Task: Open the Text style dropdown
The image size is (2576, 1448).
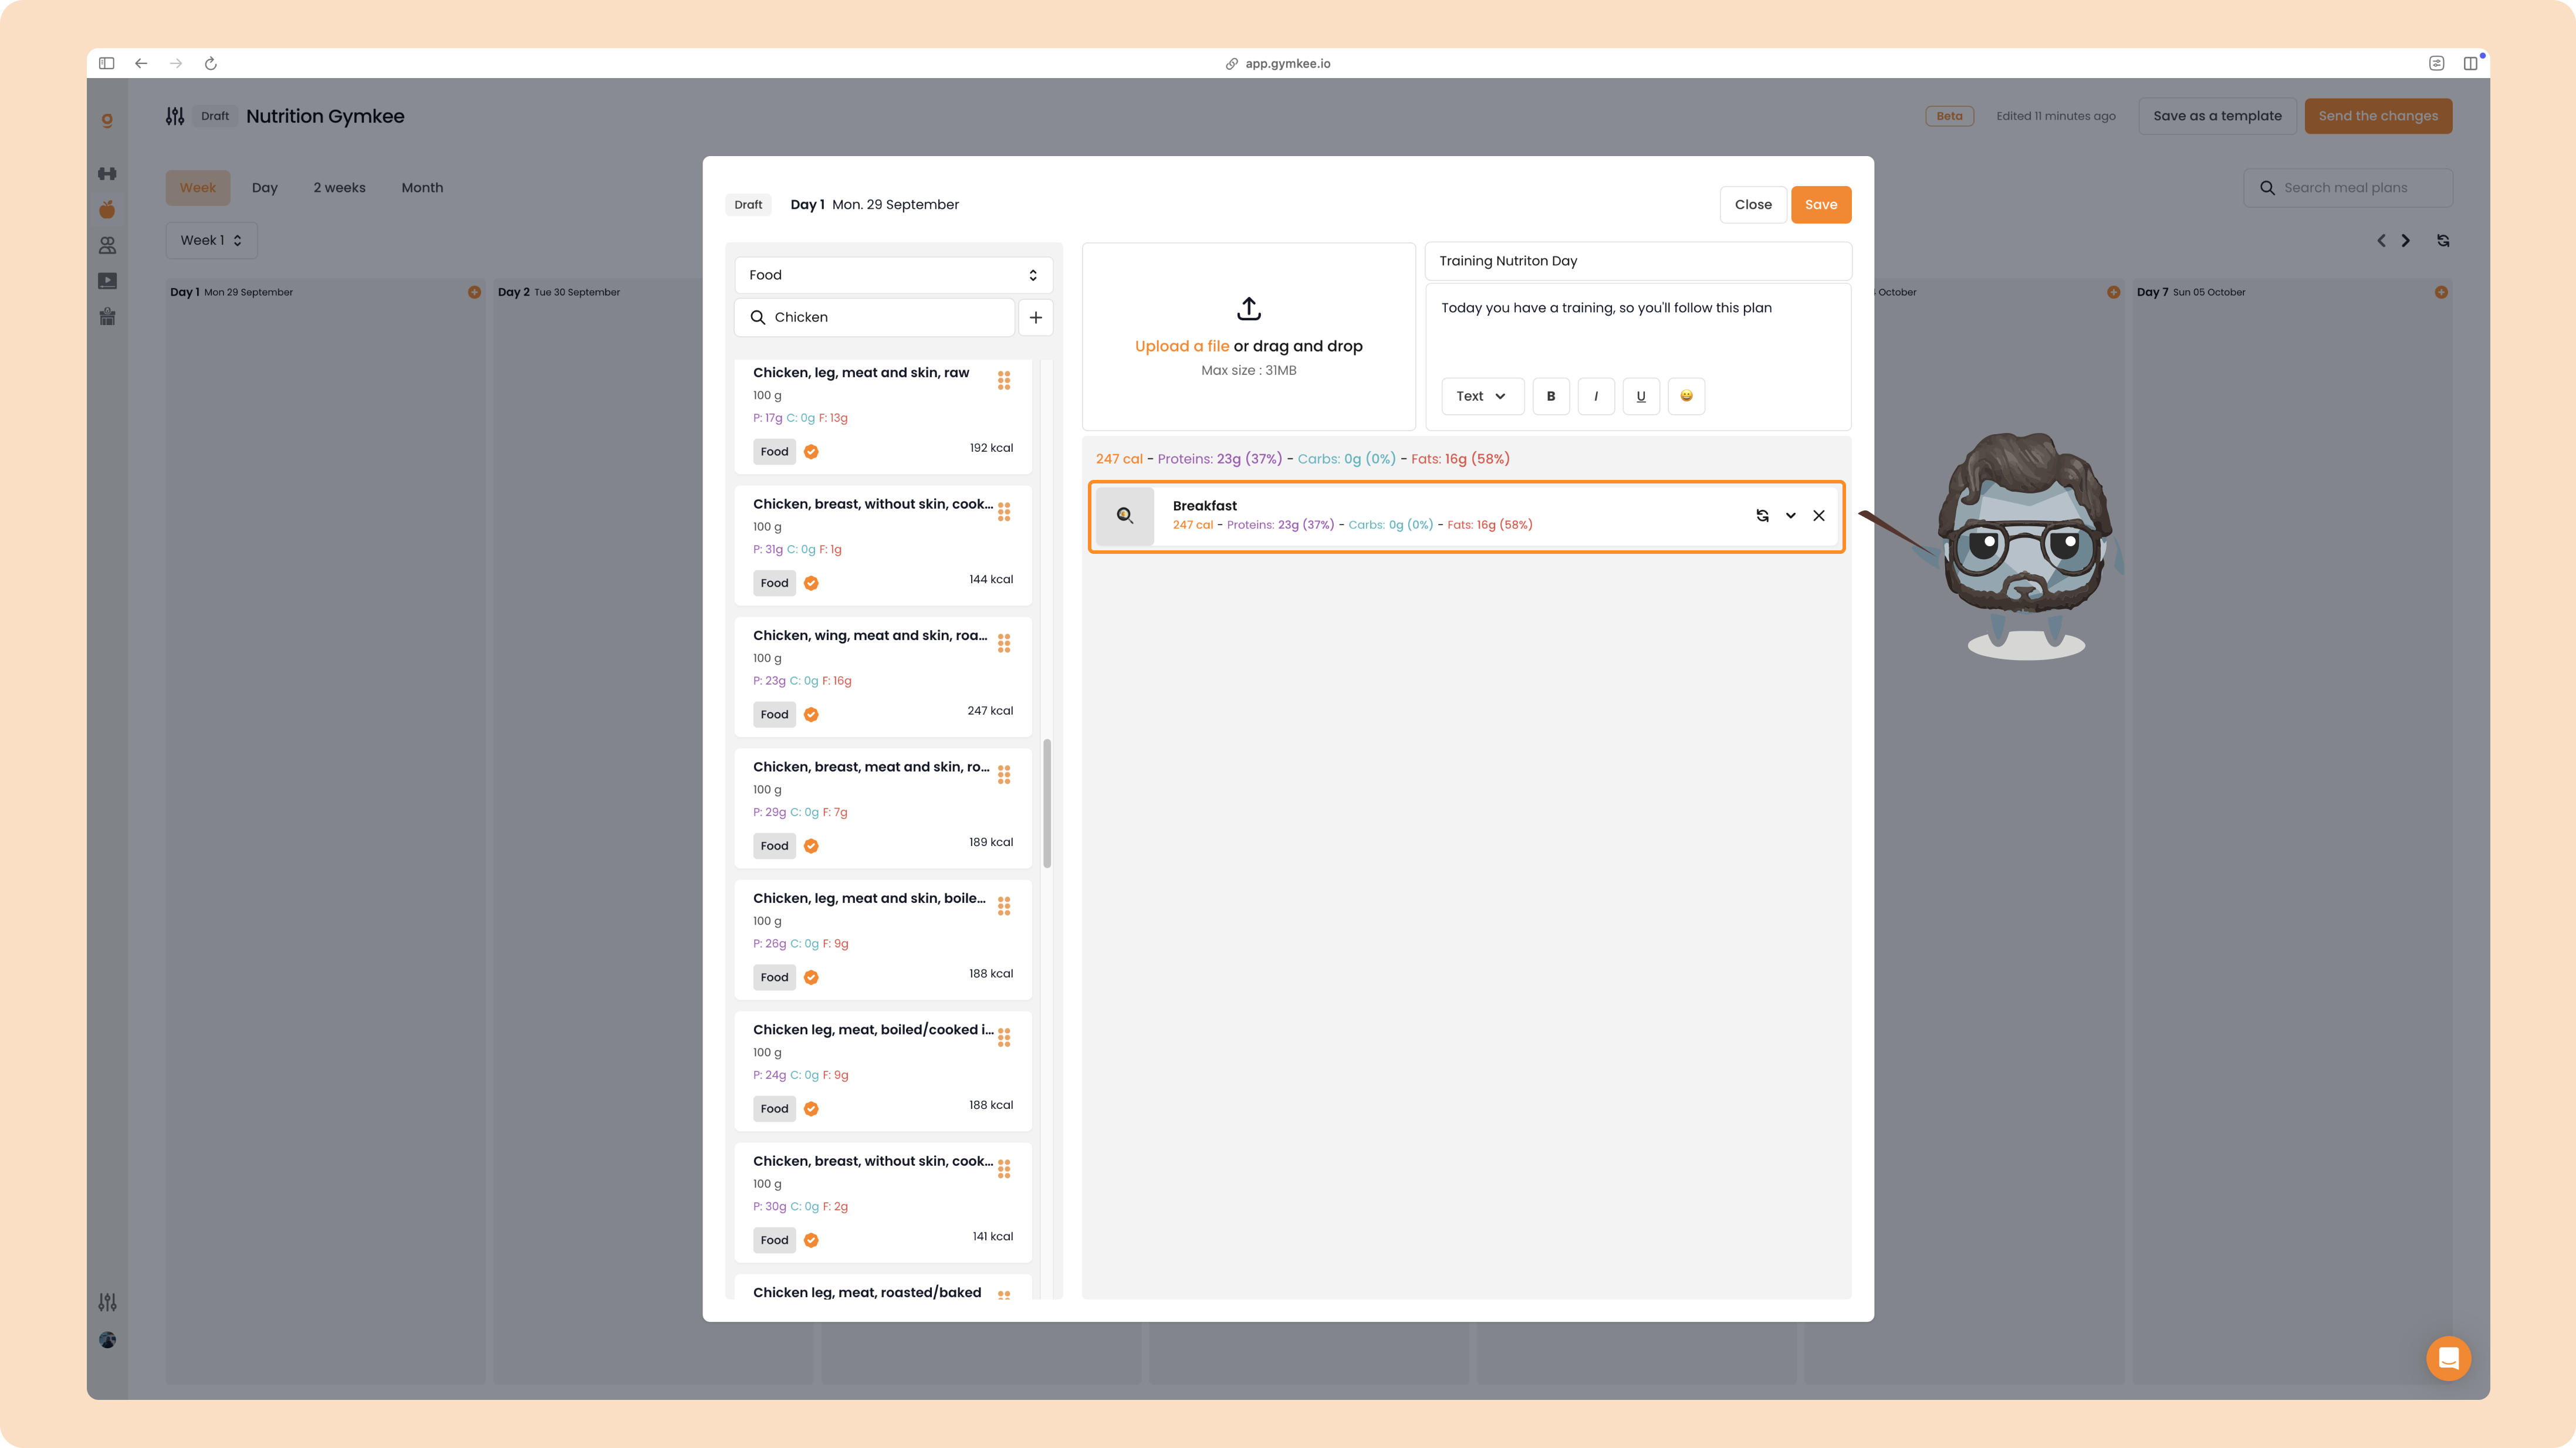Action: pyautogui.click(x=1482, y=396)
